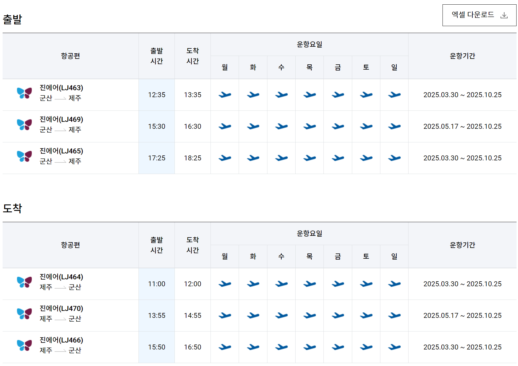Select flight name 진에어(LJ464)

pos(61,277)
